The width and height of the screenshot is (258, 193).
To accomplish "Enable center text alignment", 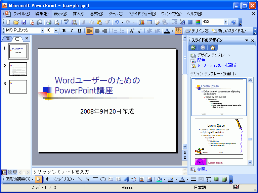I will pyautogui.click(x=97, y=31).
